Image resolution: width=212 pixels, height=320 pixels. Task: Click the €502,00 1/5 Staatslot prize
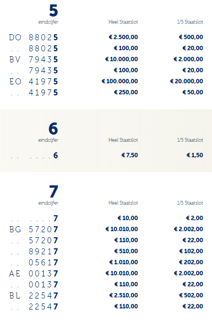pyautogui.click(x=191, y=295)
